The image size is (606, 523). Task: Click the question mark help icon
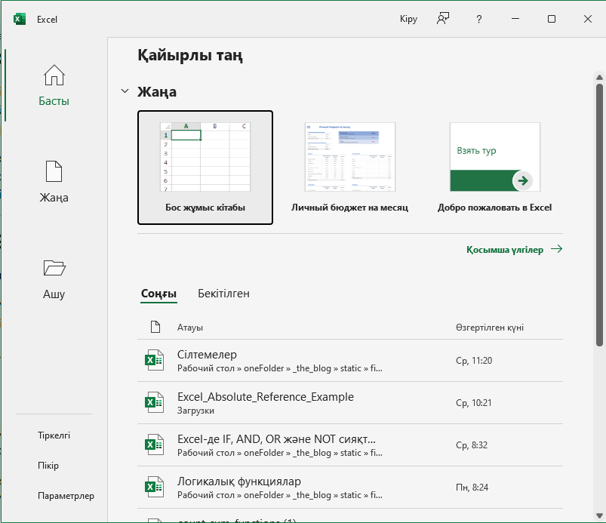tap(479, 19)
